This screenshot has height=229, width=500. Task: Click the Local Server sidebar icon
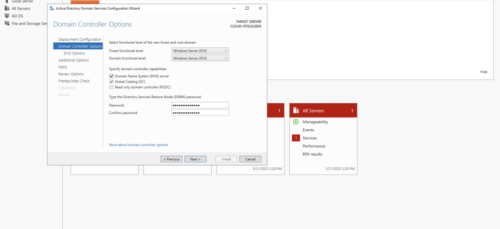pyautogui.click(x=7, y=1)
